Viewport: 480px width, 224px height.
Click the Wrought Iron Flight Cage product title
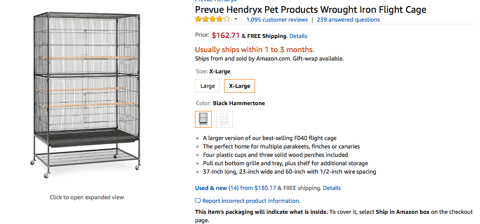(310, 10)
